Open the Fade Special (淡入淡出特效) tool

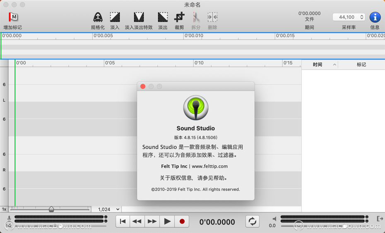point(139,17)
